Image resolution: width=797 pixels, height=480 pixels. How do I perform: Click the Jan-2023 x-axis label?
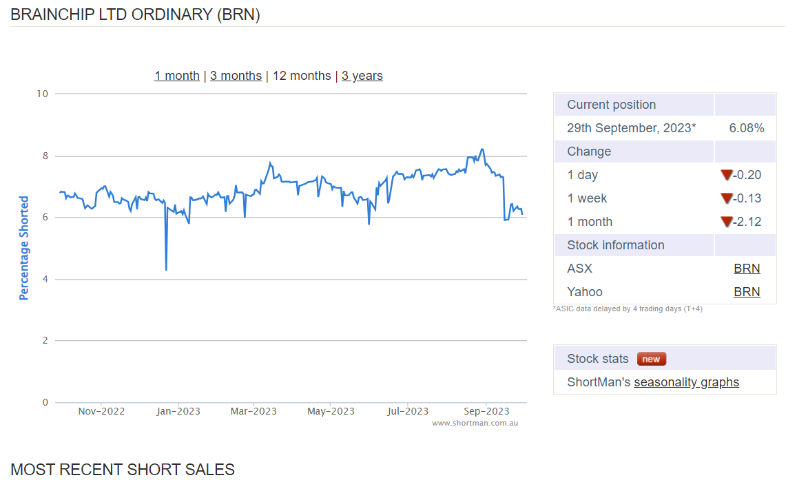[178, 411]
